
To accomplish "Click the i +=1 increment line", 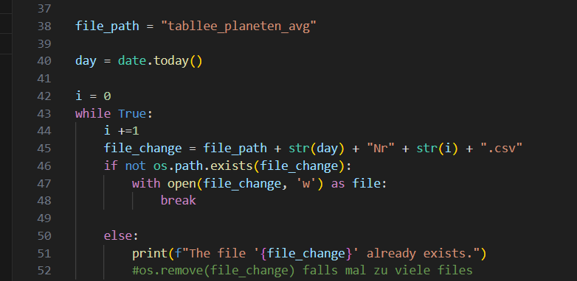I will pos(122,131).
